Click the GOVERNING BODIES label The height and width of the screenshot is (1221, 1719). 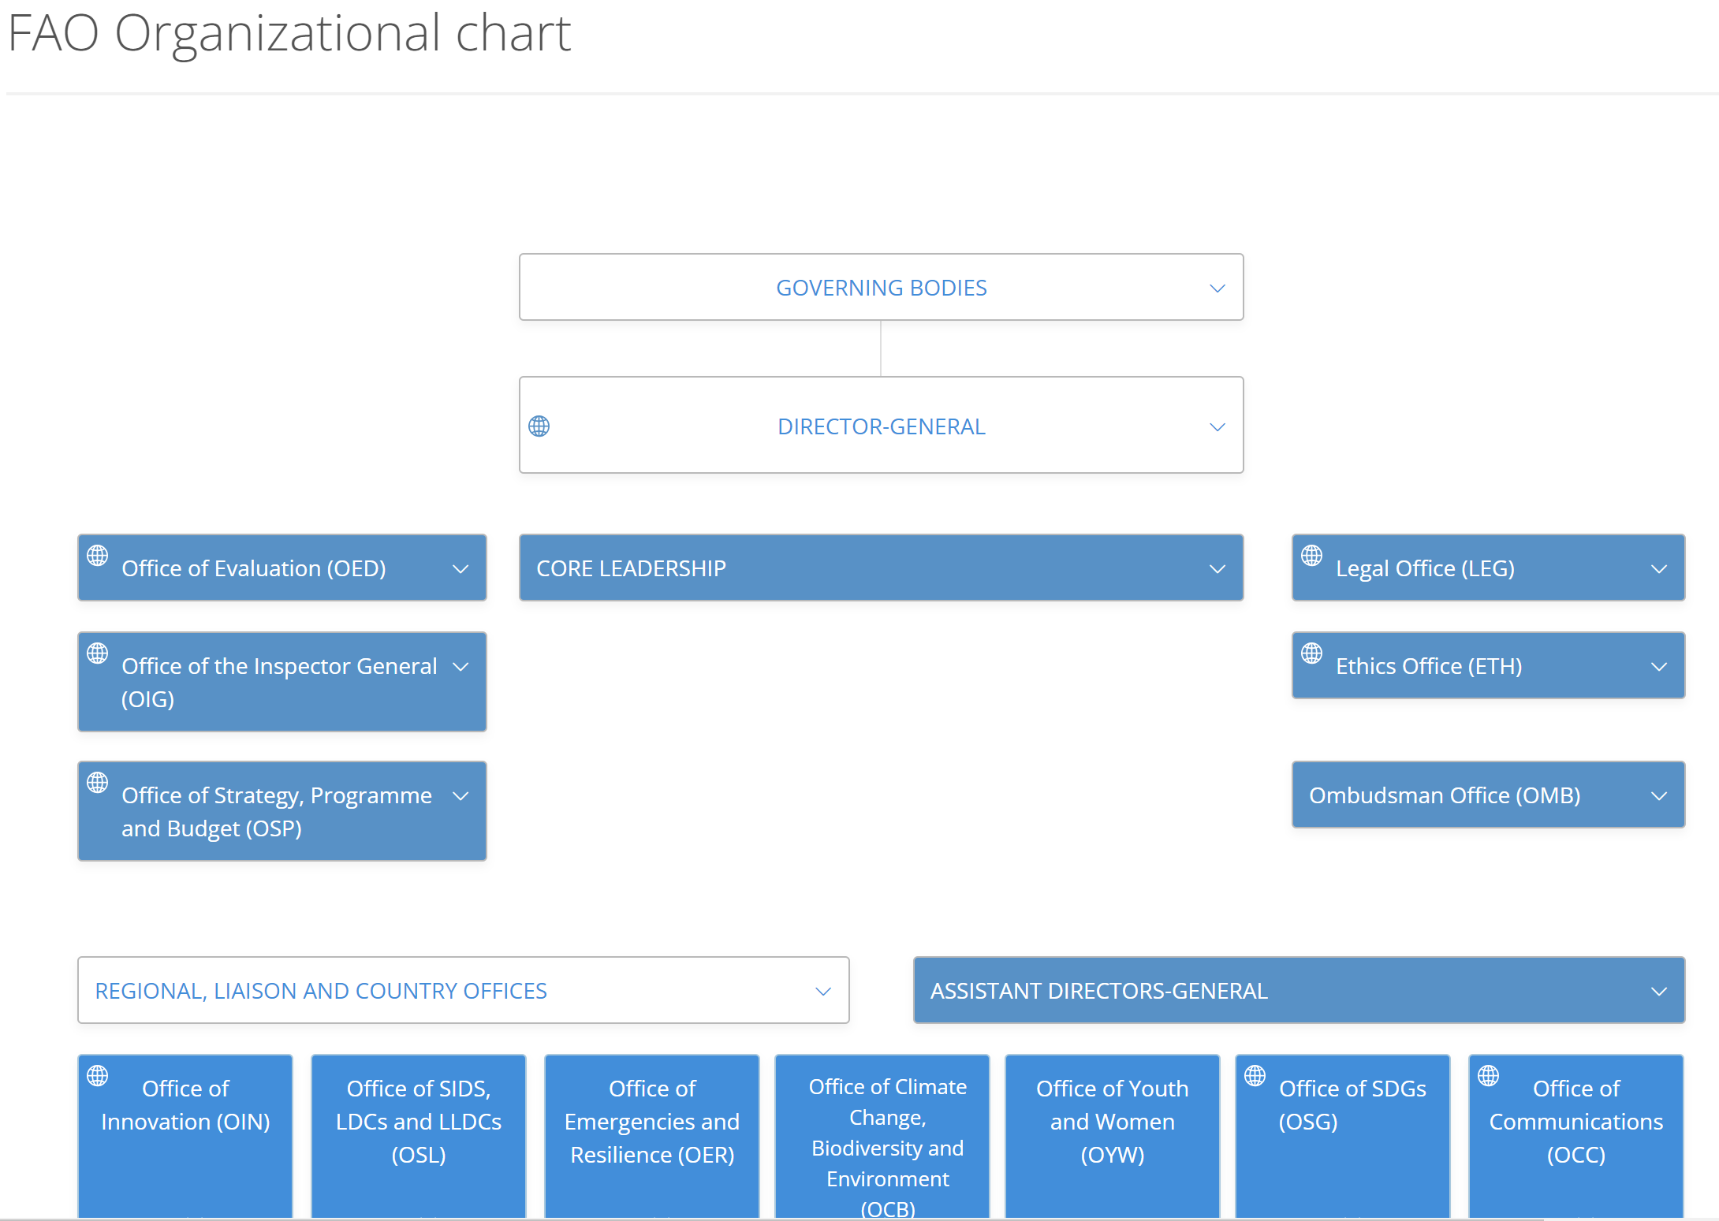881,288
